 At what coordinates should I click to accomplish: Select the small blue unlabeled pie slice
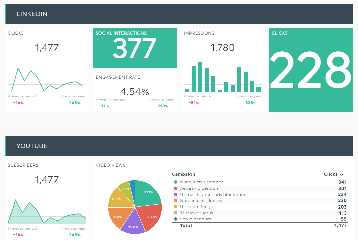click(132, 187)
